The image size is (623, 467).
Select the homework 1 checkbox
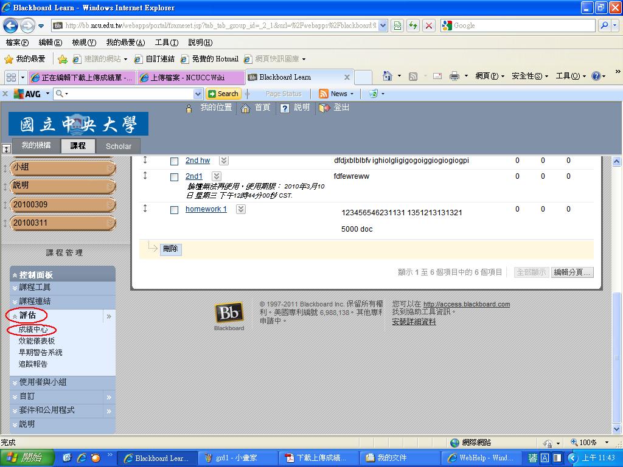pyautogui.click(x=174, y=210)
